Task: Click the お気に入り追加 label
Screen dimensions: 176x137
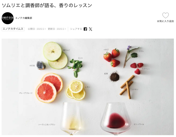Action: pos(165,21)
